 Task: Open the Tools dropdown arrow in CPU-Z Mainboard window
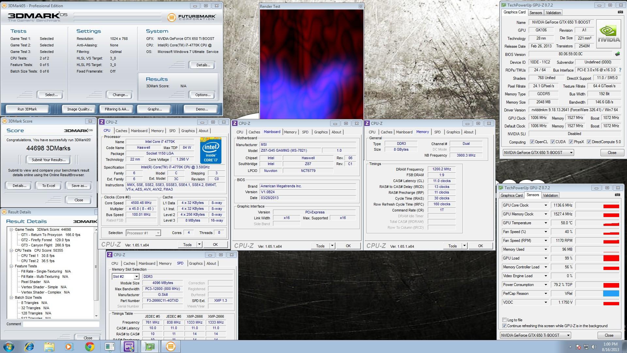332,246
